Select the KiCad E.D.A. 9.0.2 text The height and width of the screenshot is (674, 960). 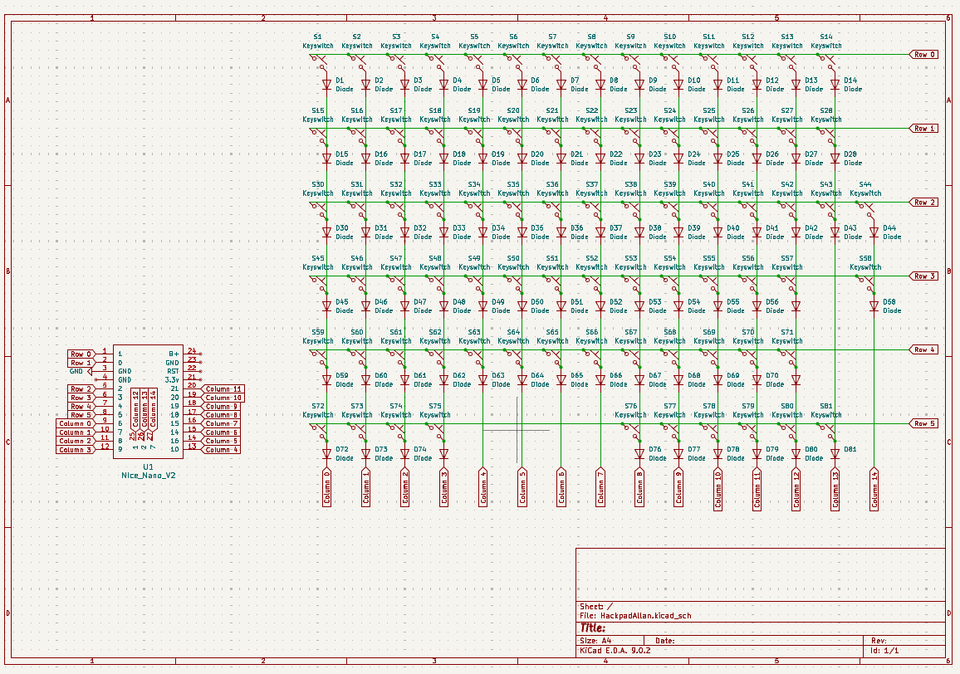coord(615,651)
